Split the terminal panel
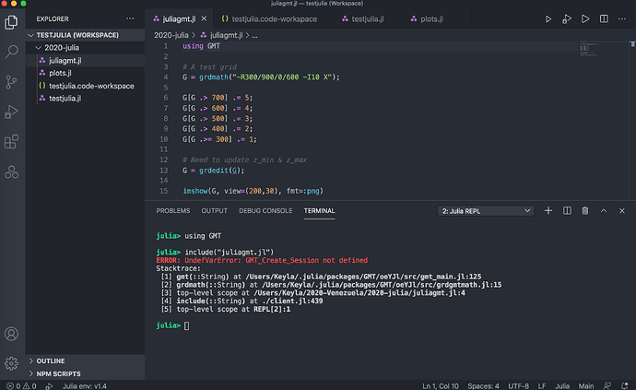636x390 pixels. click(x=567, y=210)
